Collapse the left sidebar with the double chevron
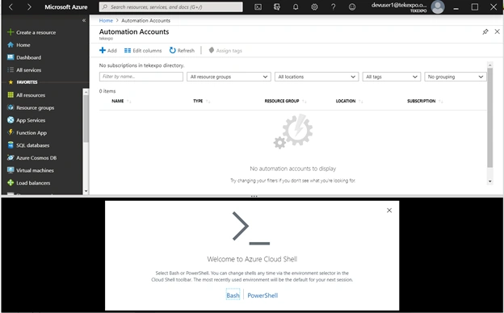Viewport: 504px width, 313px height. 84,20
